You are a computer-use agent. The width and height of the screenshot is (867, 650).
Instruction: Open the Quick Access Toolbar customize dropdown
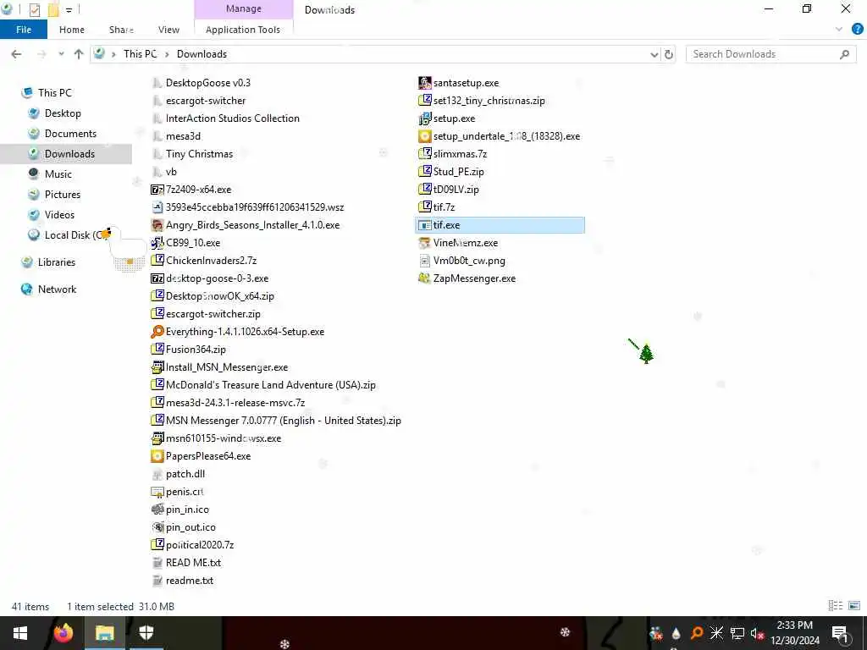click(69, 9)
